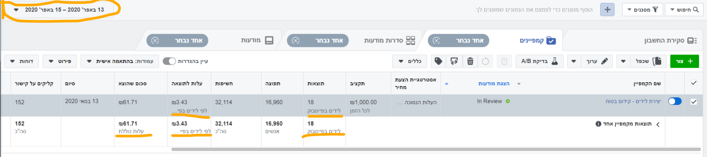Open the date range dropdown
This screenshot has height=157, width=707.
(x=59, y=10)
